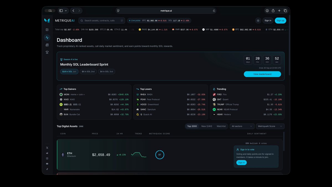Image resolution: width=332 pixels, height=187 pixels.
Task: Open PEAR Pear Protocol in Top Losers
Action: click(171, 99)
